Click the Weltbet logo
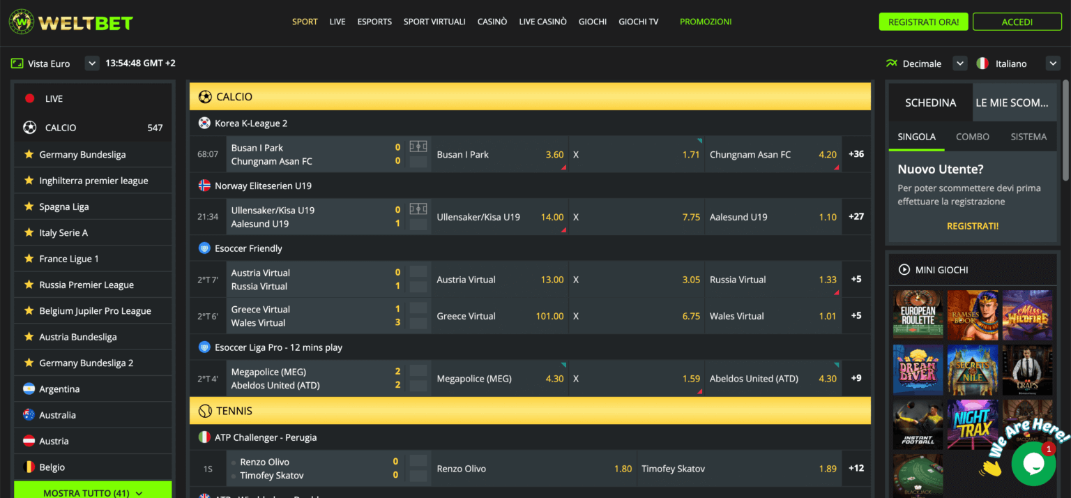The width and height of the screenshot is (1071, 498). pyautogui.click(x=70, y=22)
